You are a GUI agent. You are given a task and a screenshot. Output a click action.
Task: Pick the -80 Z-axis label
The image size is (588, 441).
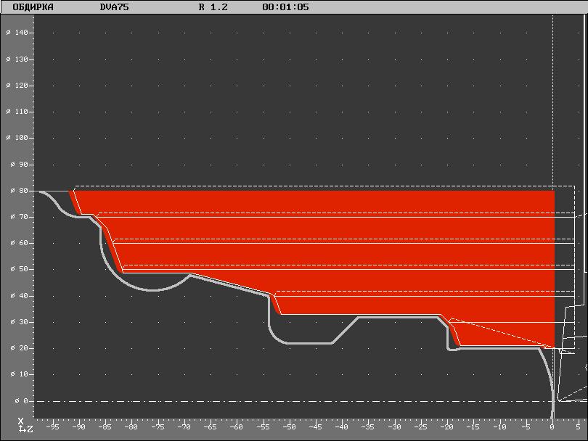click(131, 426)
